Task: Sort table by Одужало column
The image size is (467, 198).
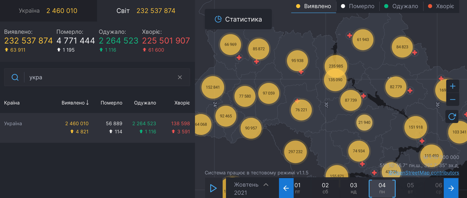Action: (145, 103)
